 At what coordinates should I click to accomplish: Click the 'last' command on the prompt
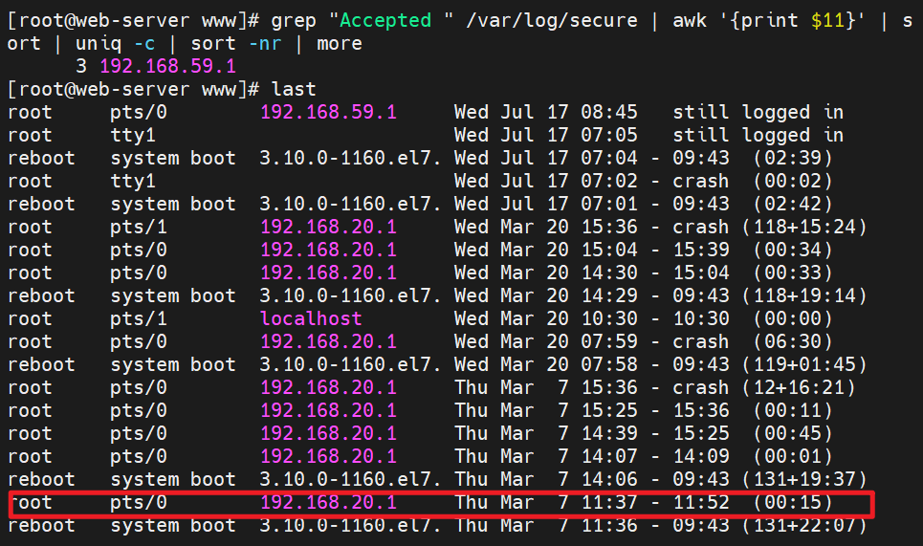pyautogui.click(x=294, y=89)
